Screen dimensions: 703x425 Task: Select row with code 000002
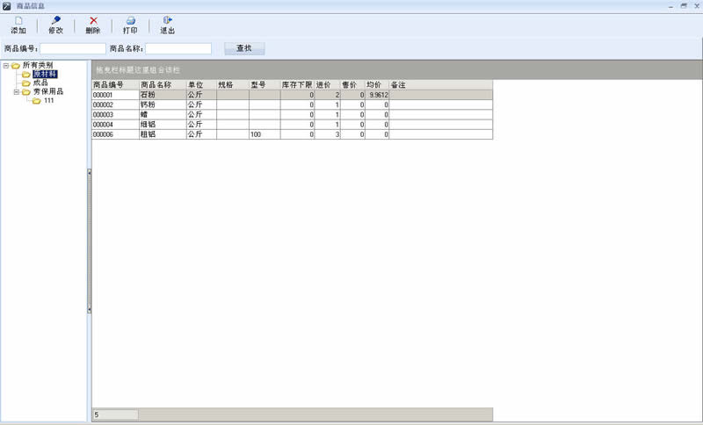(293, 104)
